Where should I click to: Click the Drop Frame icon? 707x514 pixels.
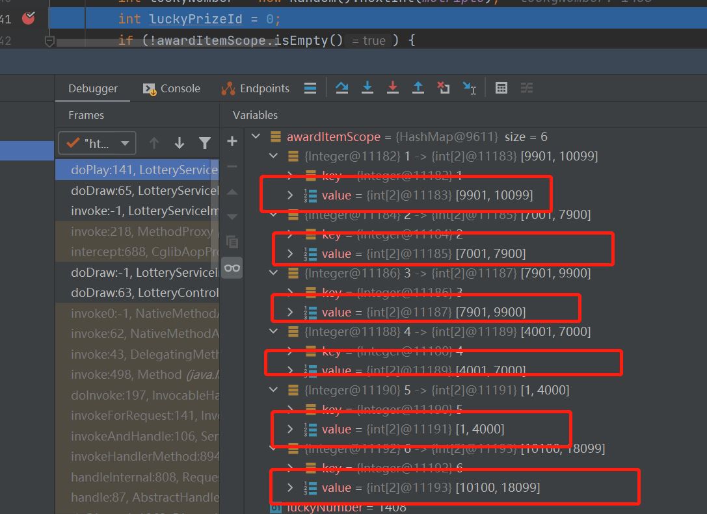click(444, 88)
